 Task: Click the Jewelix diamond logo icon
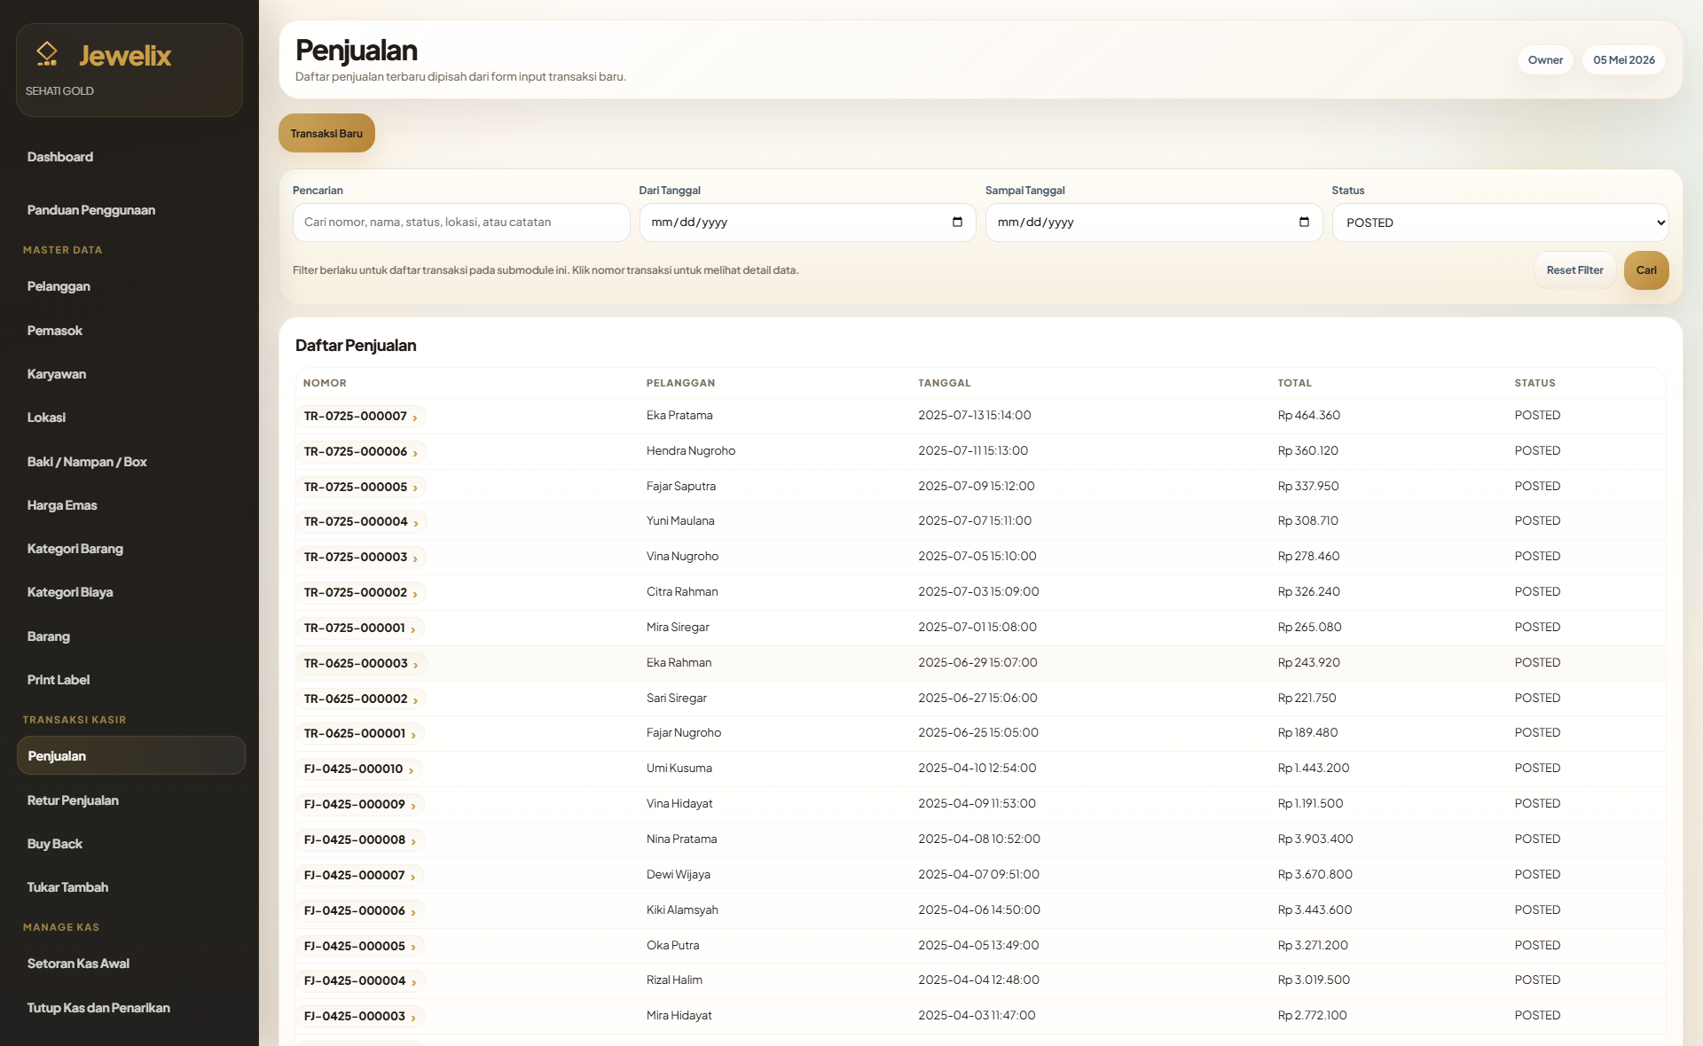[47, 55]
